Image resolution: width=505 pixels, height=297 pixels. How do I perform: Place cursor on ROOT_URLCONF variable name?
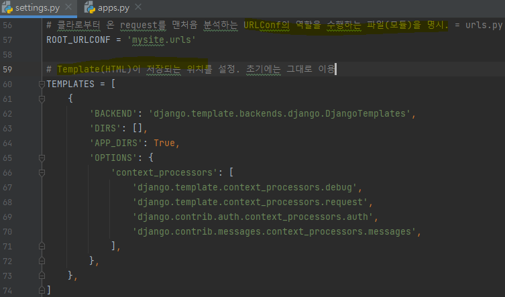click(78, 40)
